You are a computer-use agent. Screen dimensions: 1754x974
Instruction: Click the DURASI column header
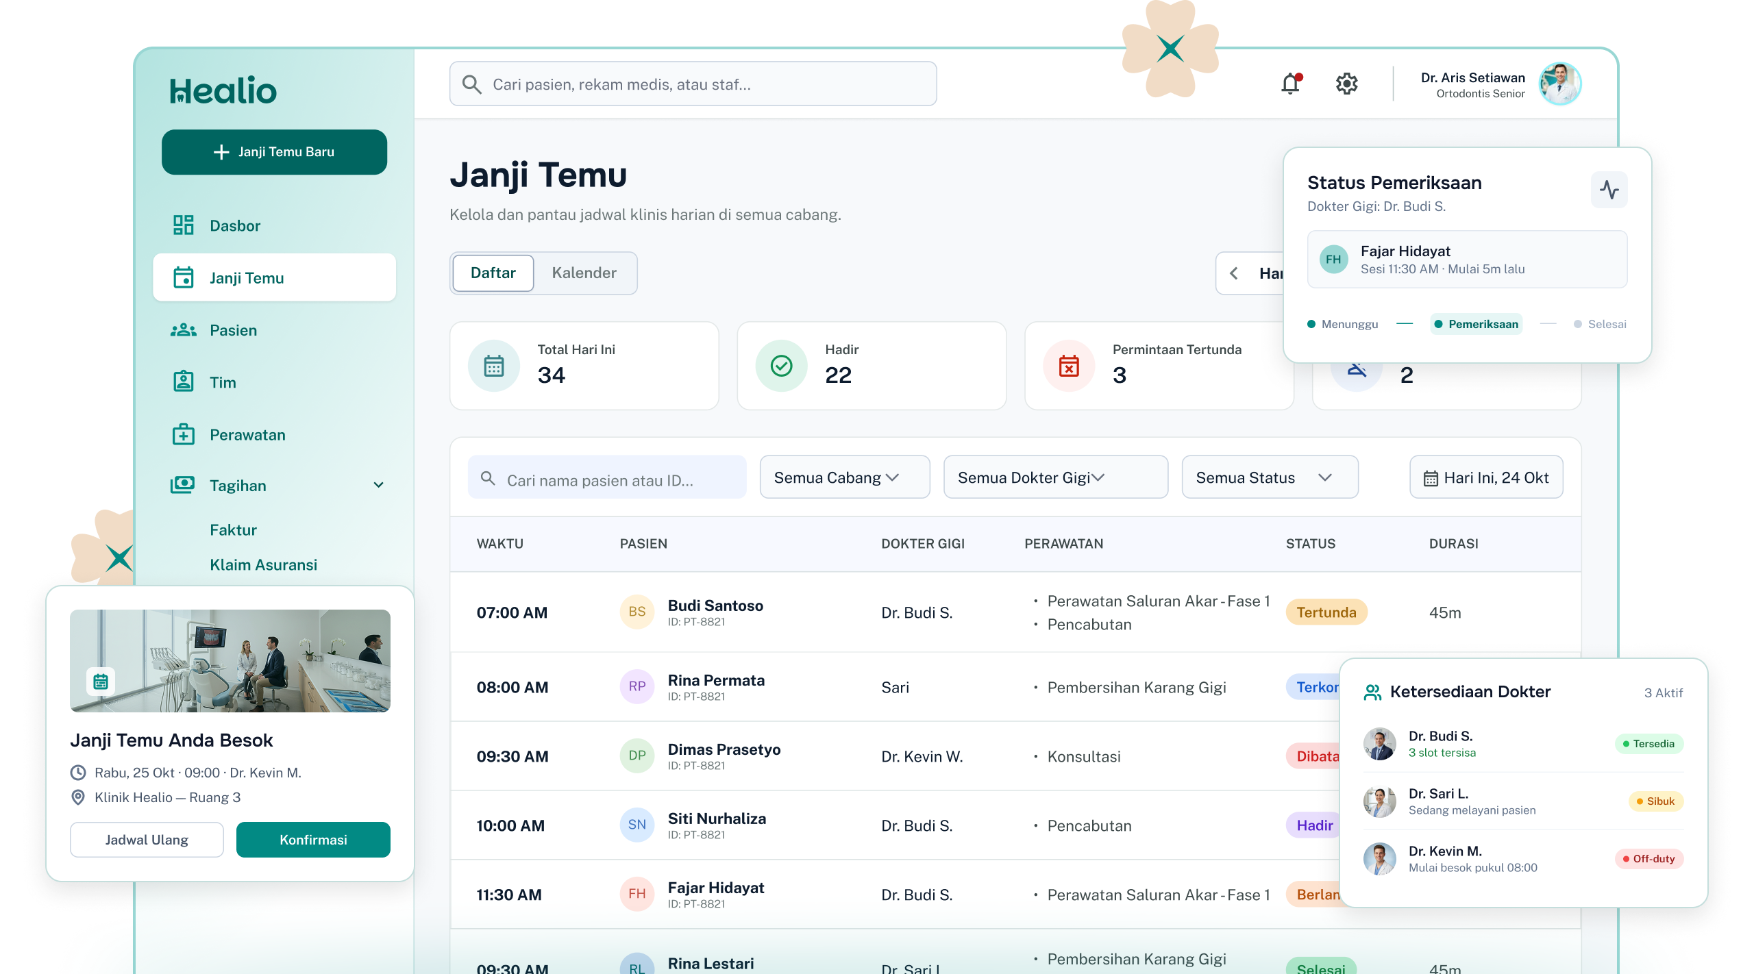pyautogui.click(x=1453, y=543)
